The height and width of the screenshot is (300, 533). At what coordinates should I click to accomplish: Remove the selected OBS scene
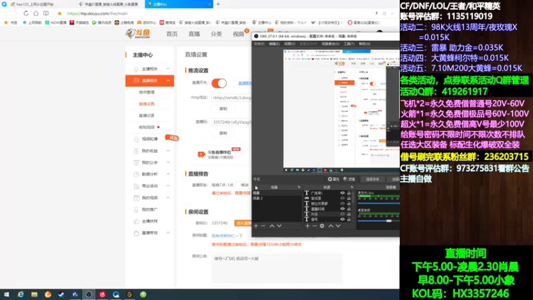263,226
